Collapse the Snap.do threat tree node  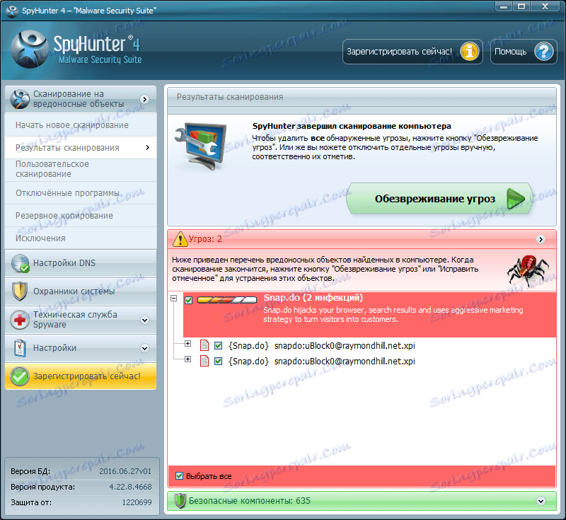tap(174, 299)
